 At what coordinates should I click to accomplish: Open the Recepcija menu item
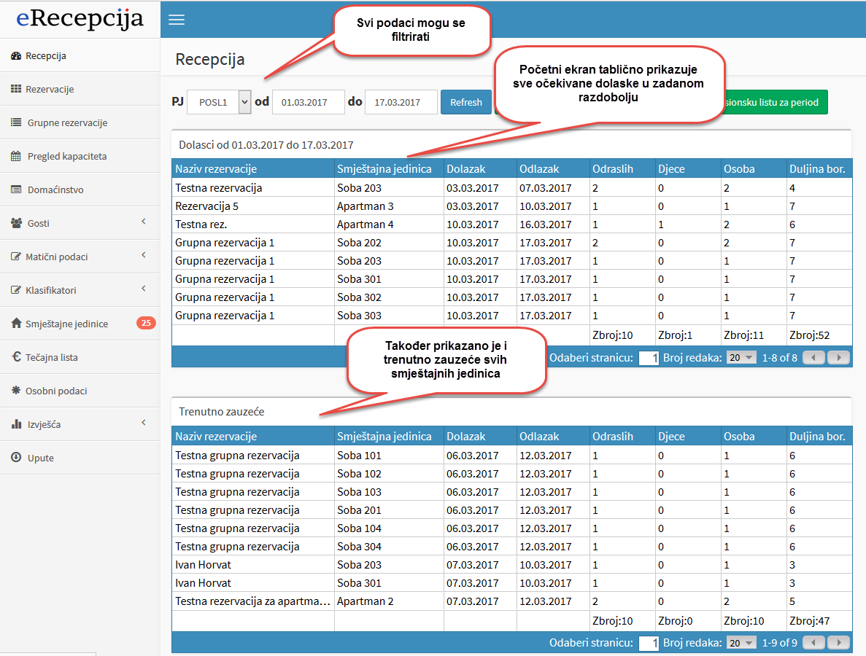80,55
